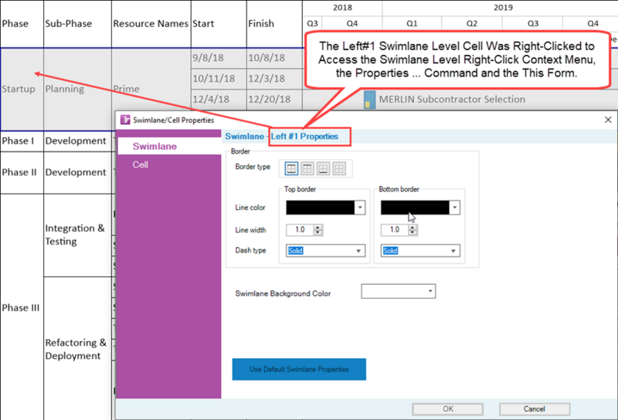
Task: Select the 12/4/18 start date cell
Action: pos(219,100)
